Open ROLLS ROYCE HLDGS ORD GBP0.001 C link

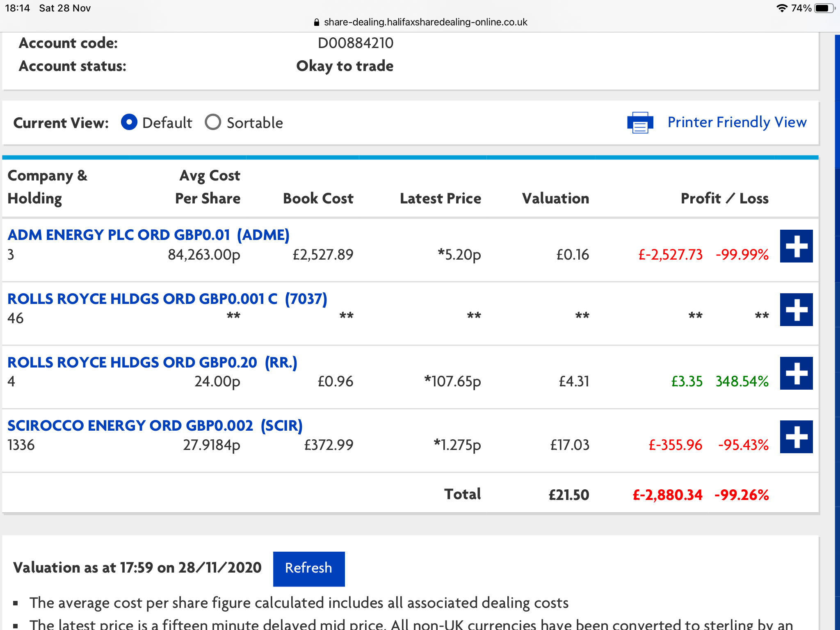(167, 299)
